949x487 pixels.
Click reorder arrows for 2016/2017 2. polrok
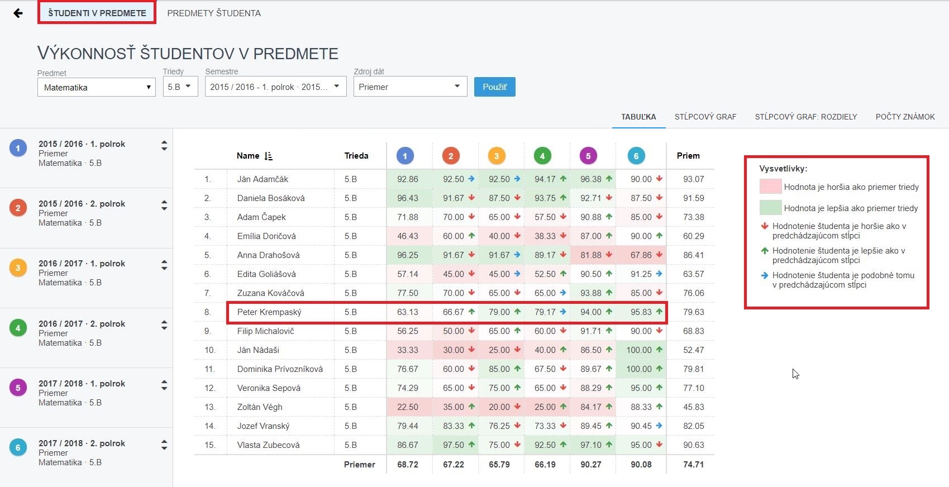(x=164, y=325)
